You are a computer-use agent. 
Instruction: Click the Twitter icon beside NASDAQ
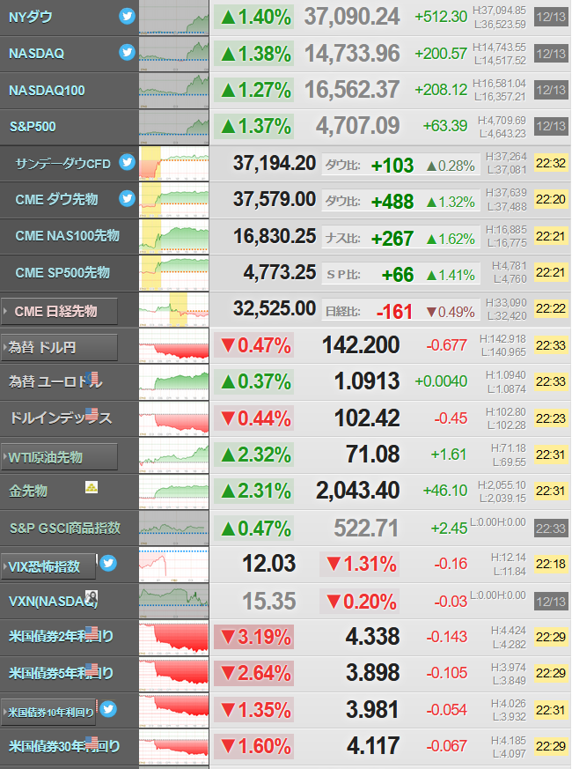click(x=127, y=52)
